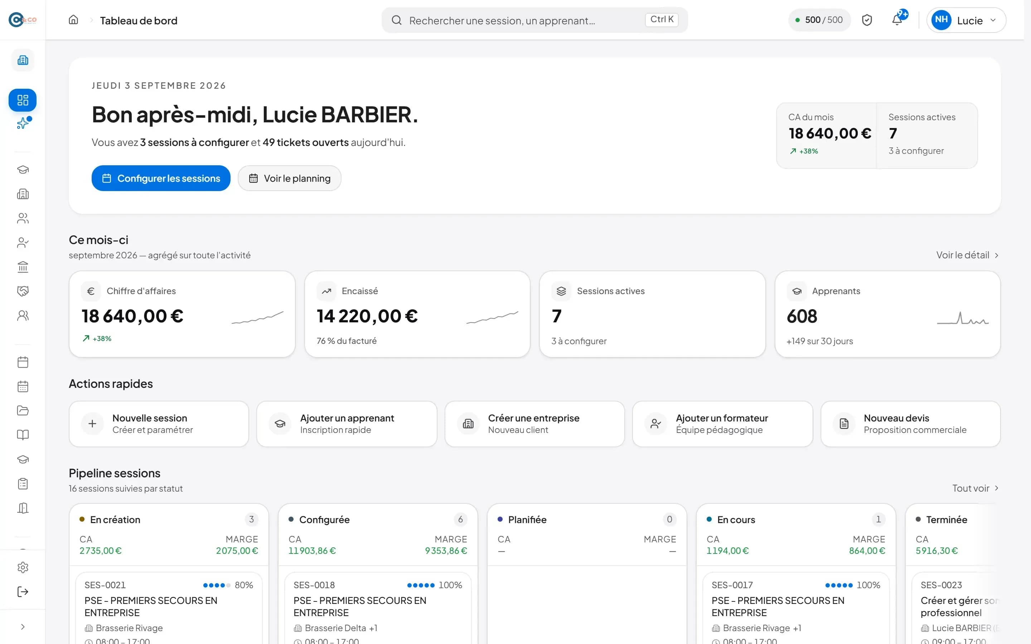Click Ajouter un formateur quick action

point(722,424)
